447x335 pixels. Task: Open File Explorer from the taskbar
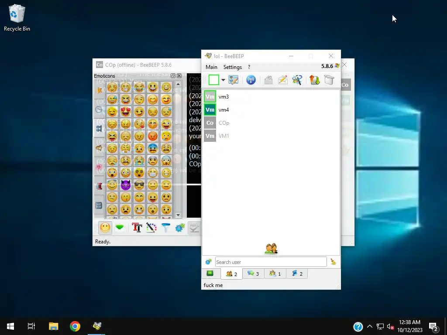[53, 326]
